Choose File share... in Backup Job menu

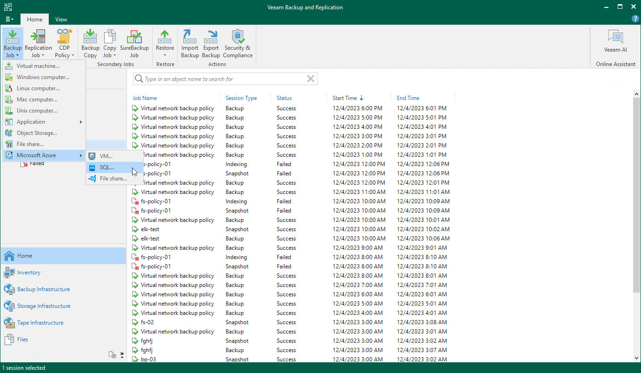44,144
